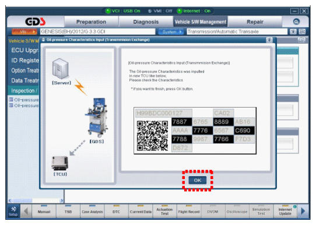Click the code cell 7766

point(223,139)
